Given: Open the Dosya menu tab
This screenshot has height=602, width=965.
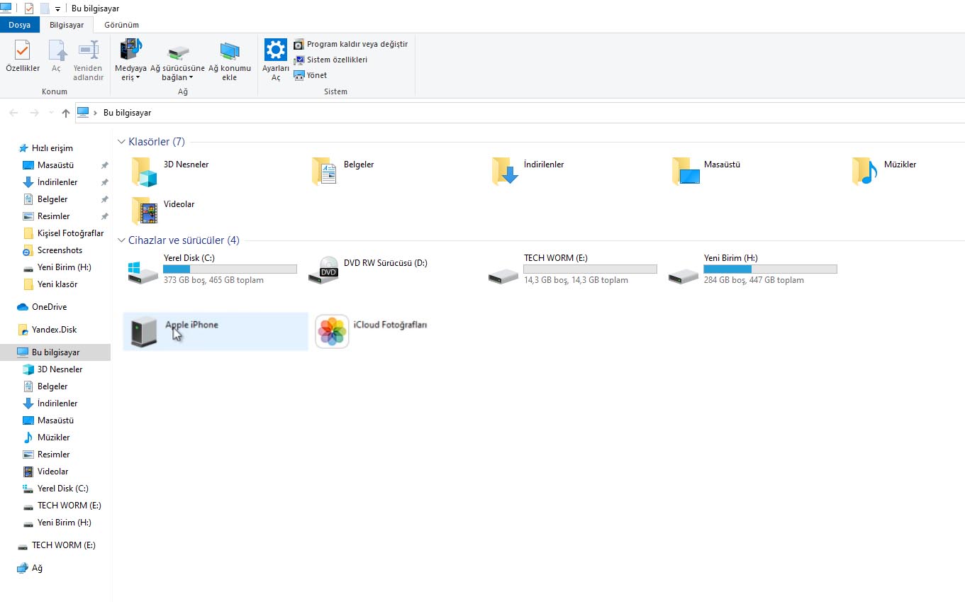Looking at the screenshot, I should point(20,25).
